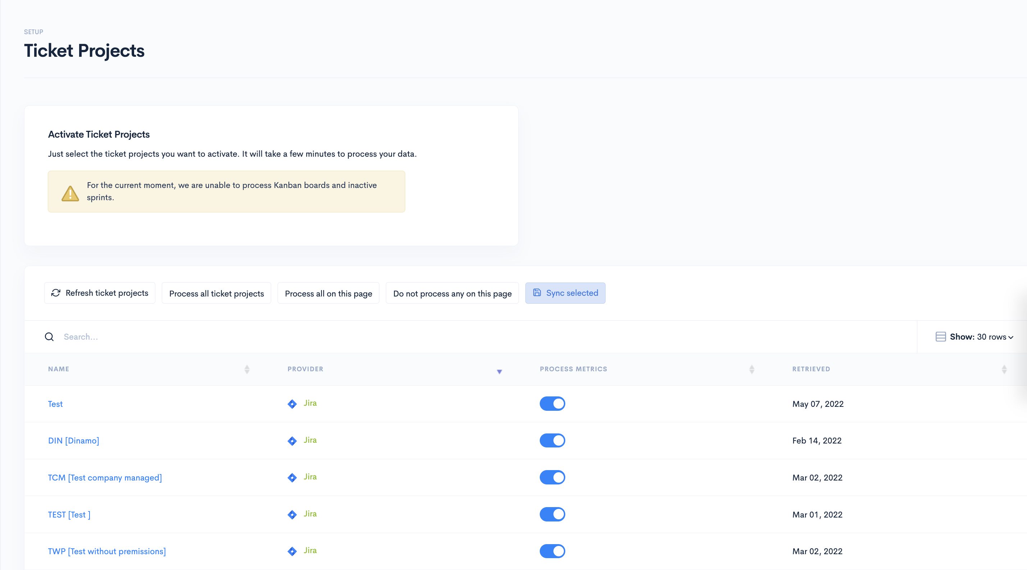This screenshot has height=570, width=1027.
Task: Sort table by Name column
Action: (247, 369)
